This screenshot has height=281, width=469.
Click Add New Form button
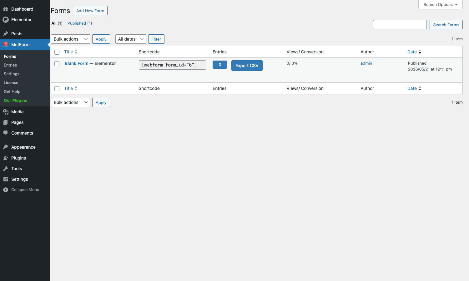[90, 11]
